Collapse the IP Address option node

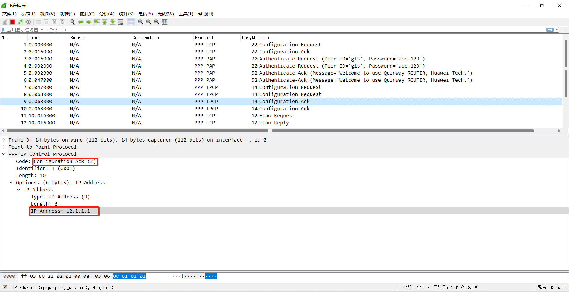19,190
